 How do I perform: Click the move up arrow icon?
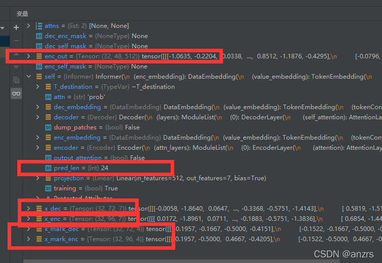pyautogui.click(x=16, y=54)
